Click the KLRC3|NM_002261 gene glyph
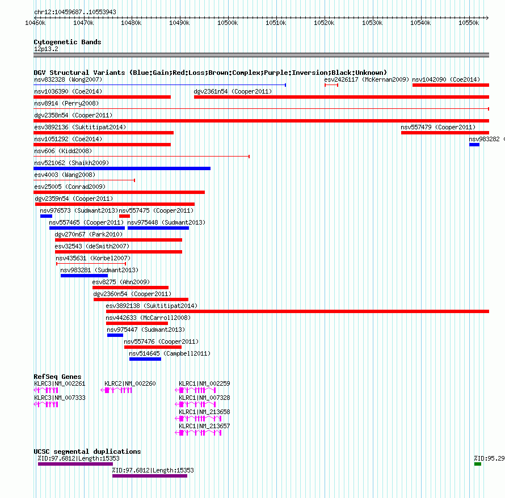The image size is (505, 498). [x=46, y=390]
